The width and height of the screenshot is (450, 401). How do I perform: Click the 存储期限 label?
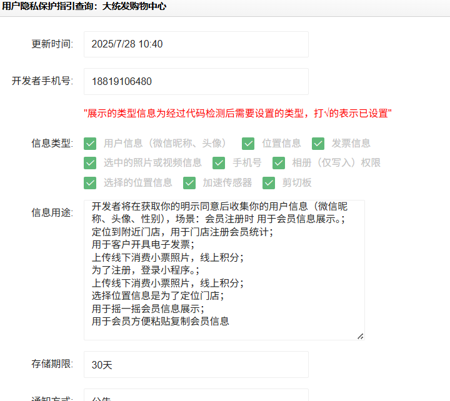52,364
